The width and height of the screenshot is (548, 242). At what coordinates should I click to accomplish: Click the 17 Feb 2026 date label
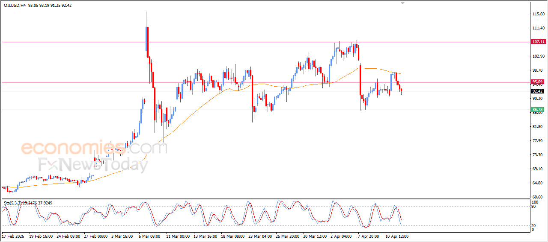tap(13, 236)
